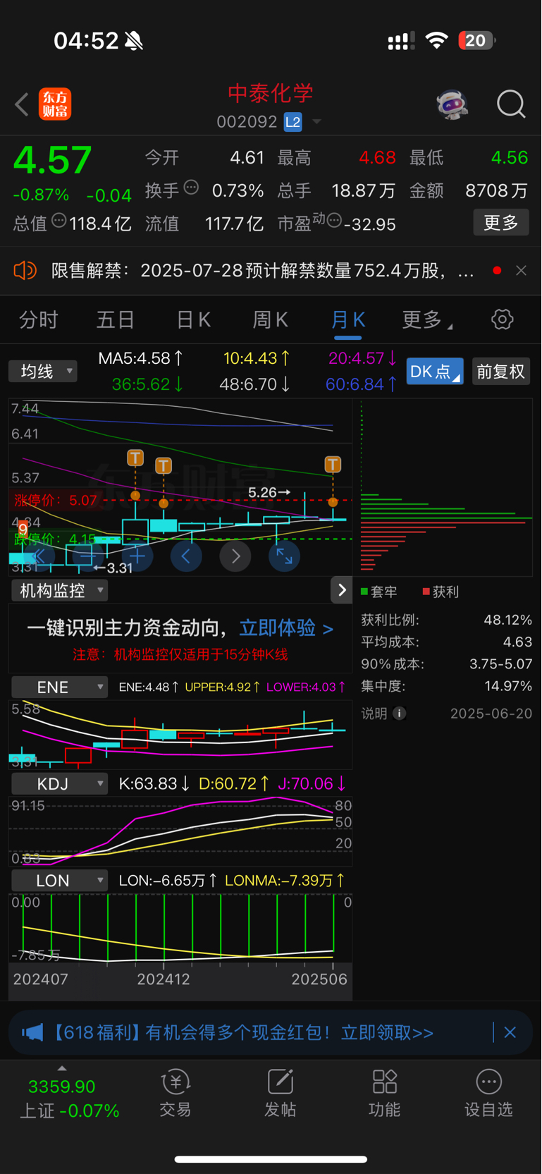Tap the rightmost orange T marker
The image size is (542, 1174).
[333, 464]
